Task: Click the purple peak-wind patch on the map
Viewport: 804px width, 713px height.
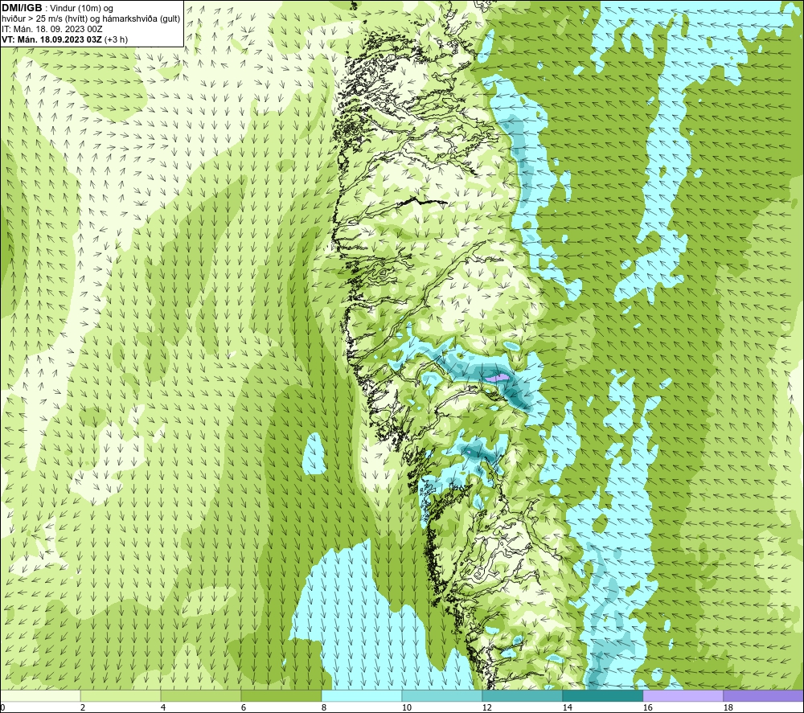Action: [498, 378]
